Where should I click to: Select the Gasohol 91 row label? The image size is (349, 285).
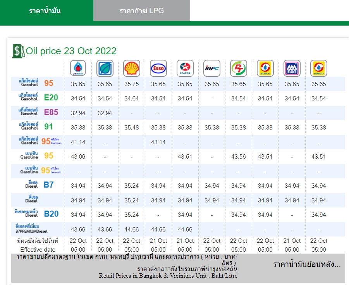click(x=36, y=126)
